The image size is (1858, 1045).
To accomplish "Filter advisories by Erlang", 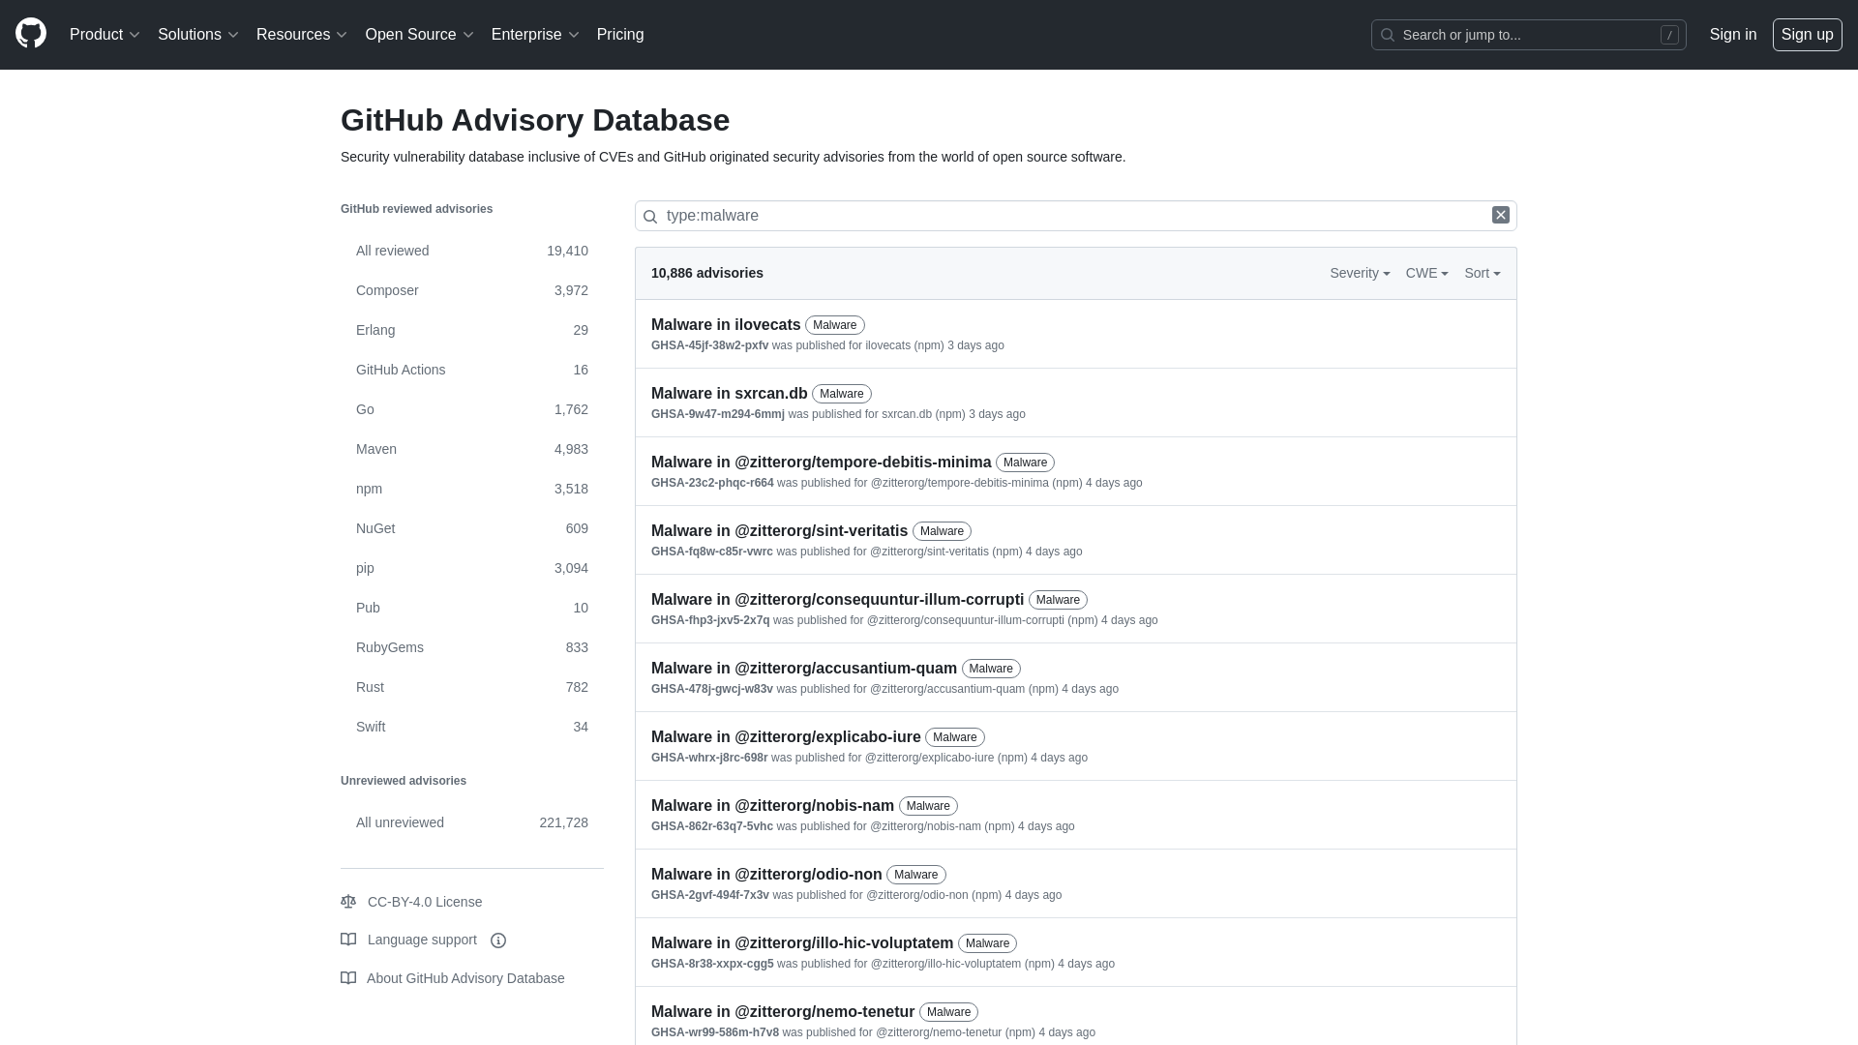I will tap(472, 330).
